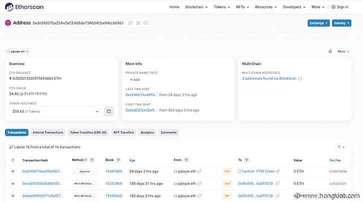Image resolution: width=363 pixels, height=203 pixels.
Task: Open the Comments tab
Action: coord(169,132)
